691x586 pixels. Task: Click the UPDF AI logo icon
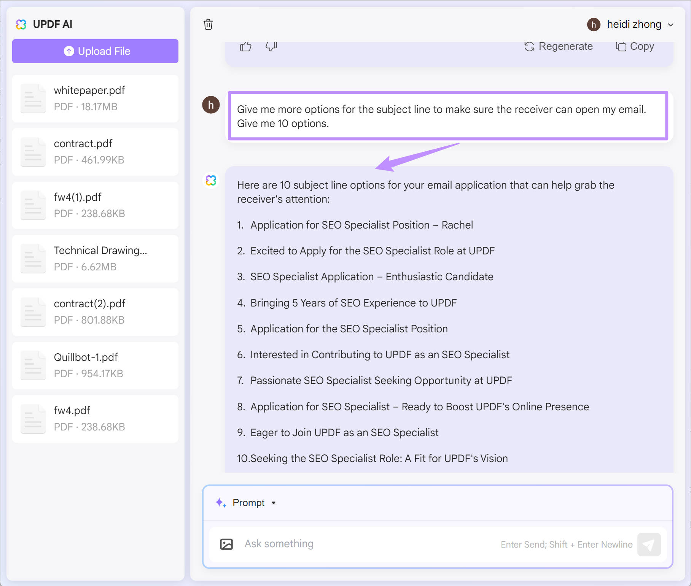click(22, 24)
